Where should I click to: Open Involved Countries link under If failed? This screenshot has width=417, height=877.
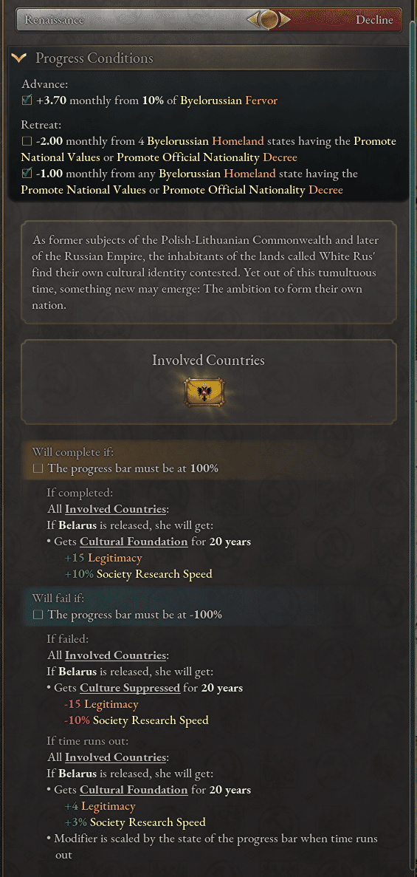(116, 655)
